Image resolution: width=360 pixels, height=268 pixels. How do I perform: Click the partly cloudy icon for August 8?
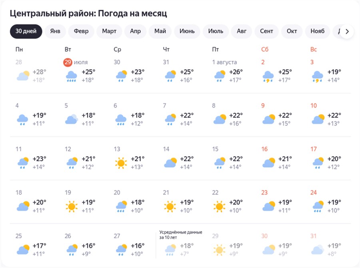click(x=220, y=119)
